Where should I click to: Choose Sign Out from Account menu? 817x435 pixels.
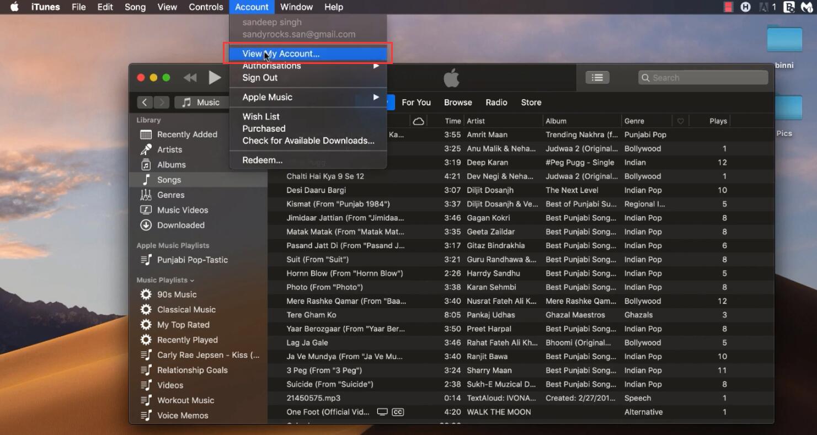pyautogui.click(x=308, y=78)
